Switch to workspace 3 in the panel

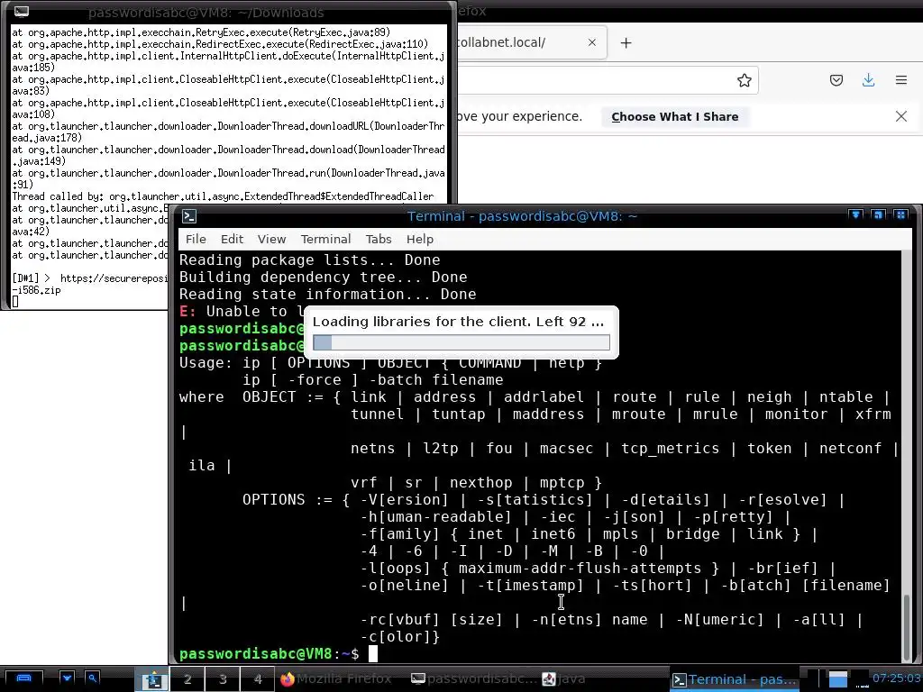click(x=223, y=679)
